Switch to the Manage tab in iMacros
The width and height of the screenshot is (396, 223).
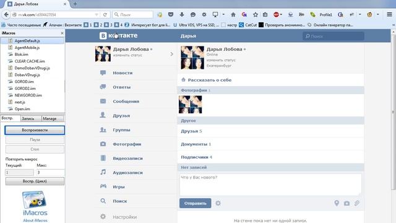click(x=53, y=118)
